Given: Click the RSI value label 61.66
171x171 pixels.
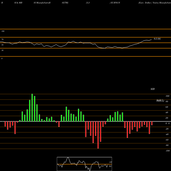Looking at the screenshot, I should (x=157, y=39).
